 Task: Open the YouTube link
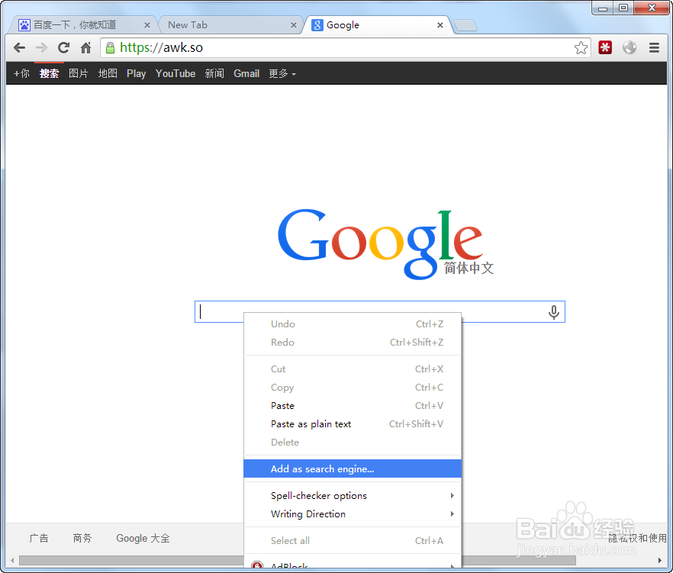(x=175, y=74)
